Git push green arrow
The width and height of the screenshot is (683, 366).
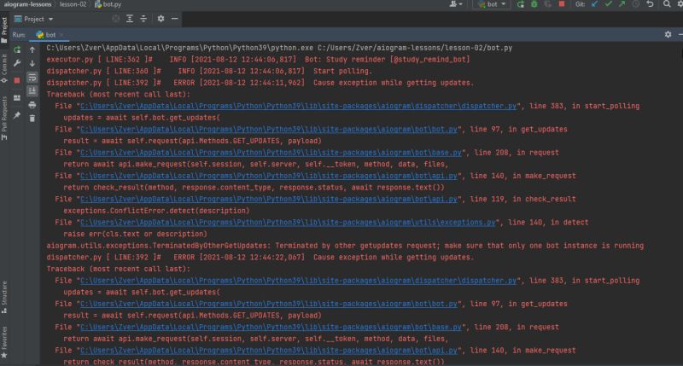622,4
